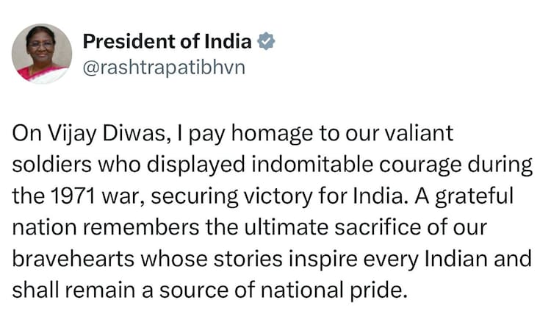Click the blue verified badge
551x325 pixels.
point(267,41)
